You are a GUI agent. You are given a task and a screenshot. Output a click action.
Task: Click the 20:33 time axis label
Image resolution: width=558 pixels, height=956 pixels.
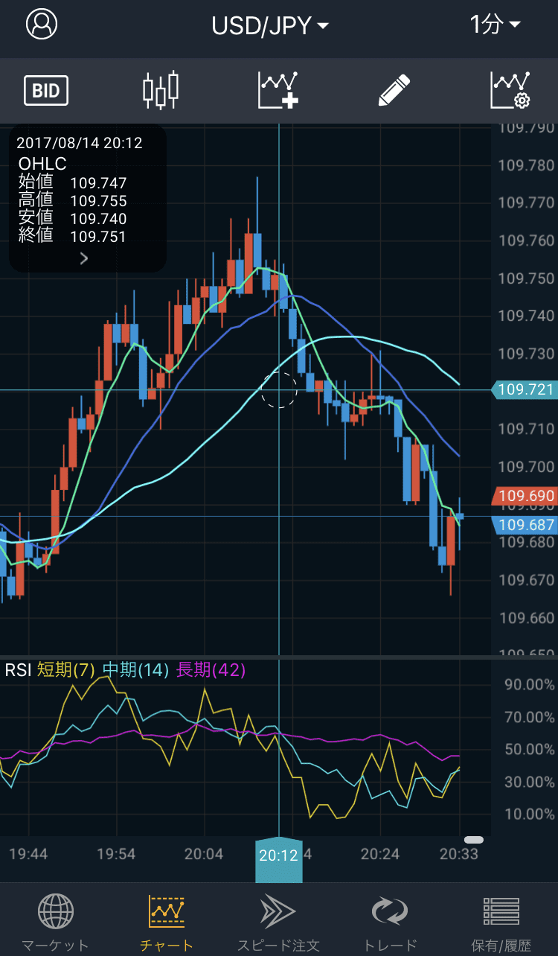coord(459,853)
